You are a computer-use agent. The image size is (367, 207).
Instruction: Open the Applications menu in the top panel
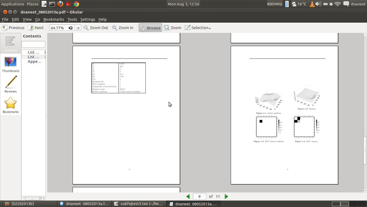(x=13, y=4)
